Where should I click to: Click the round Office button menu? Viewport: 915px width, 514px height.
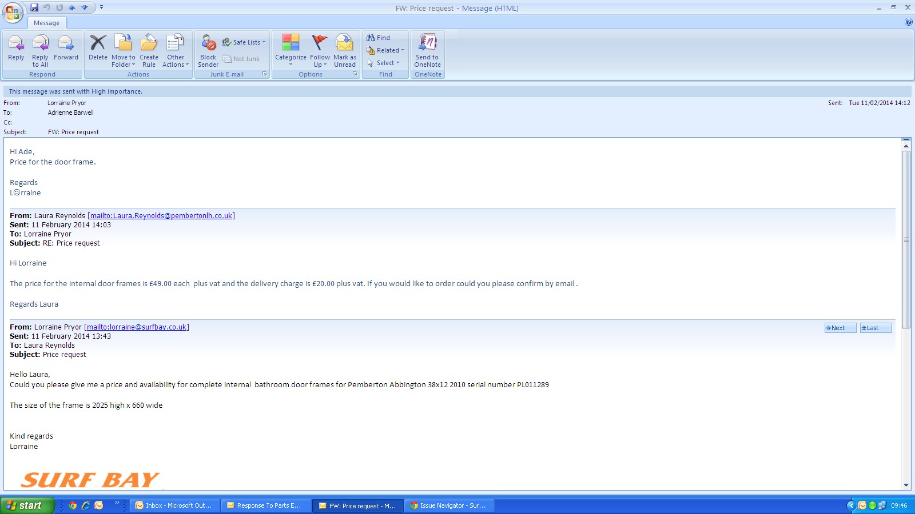(13, 12)
